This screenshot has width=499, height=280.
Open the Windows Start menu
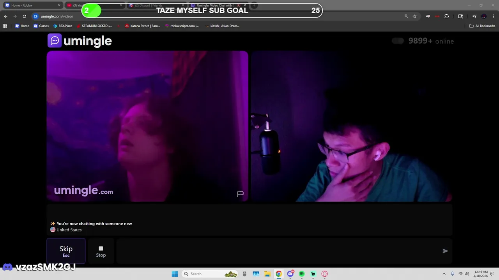(x=175, y=274)
